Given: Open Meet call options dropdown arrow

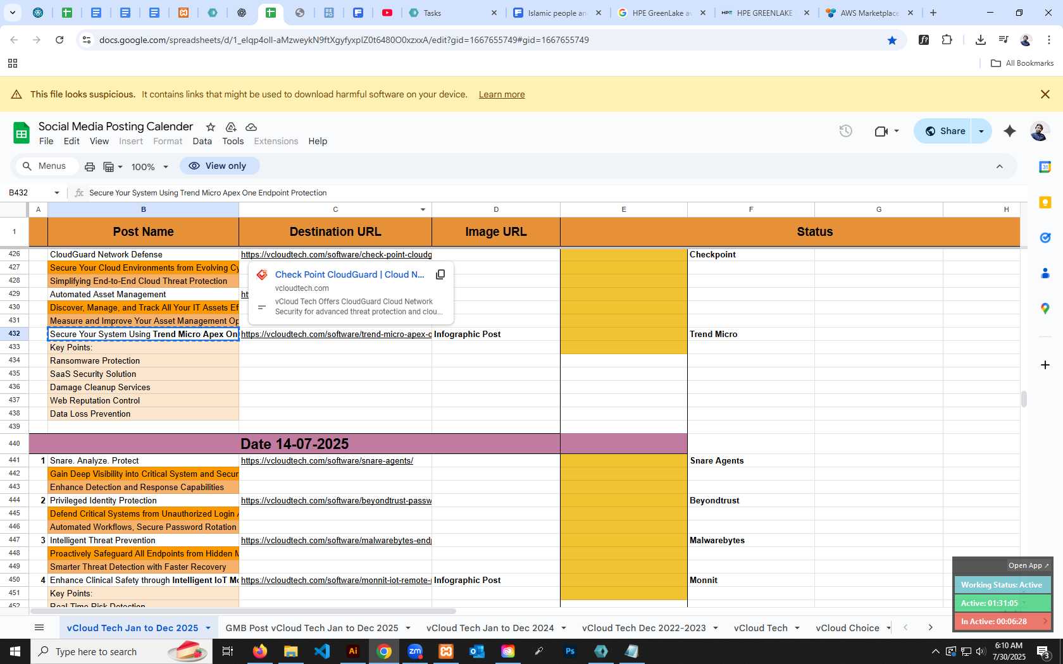Looking at the screenshot, I should (x=897, y=131).
